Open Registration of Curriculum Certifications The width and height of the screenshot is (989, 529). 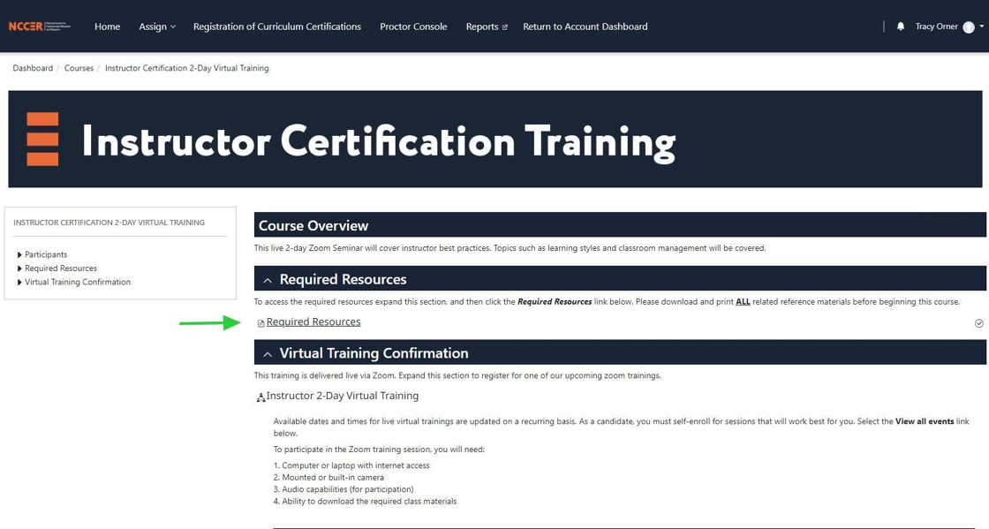click(x=277, y=26)
